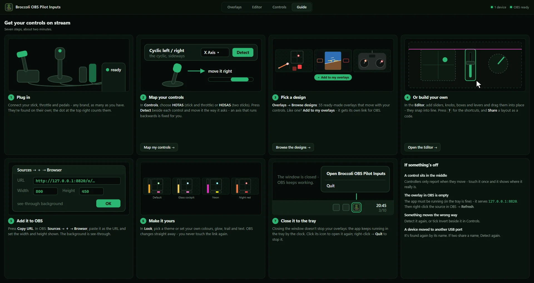
Task: Select the gamepad twin-dial overlay thumbnail
Action: [x=372, y=61]
